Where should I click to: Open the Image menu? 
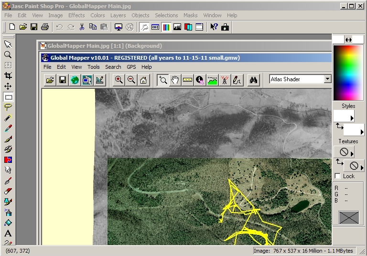click(55, 15)
